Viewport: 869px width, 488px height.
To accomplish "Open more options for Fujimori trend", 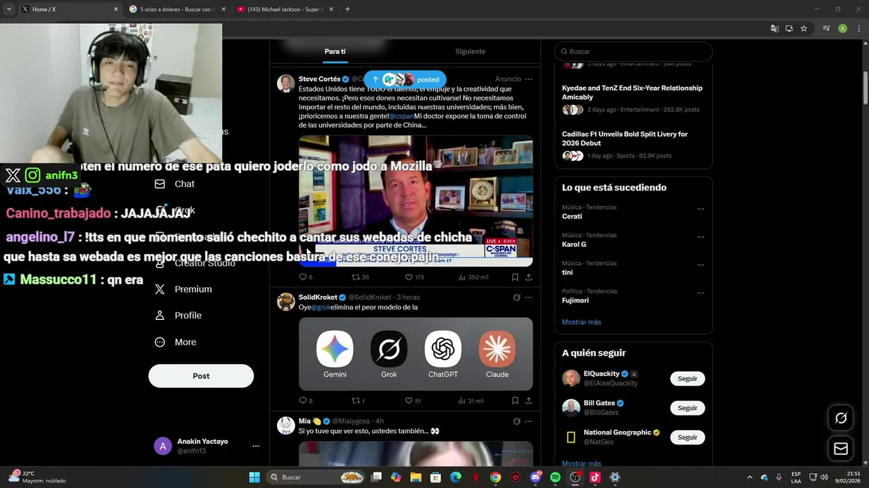I will click(701, 293).
